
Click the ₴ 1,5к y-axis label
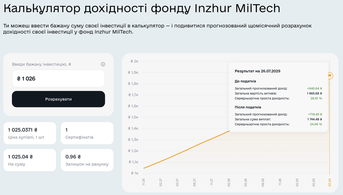133,117
